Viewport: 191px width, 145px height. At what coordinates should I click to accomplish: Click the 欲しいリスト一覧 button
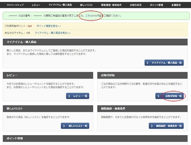click(75, 126)
